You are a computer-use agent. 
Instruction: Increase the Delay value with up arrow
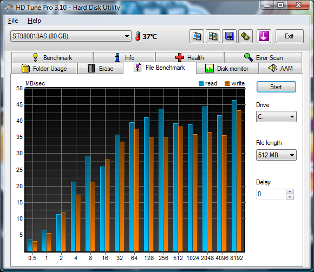(290, 191)
